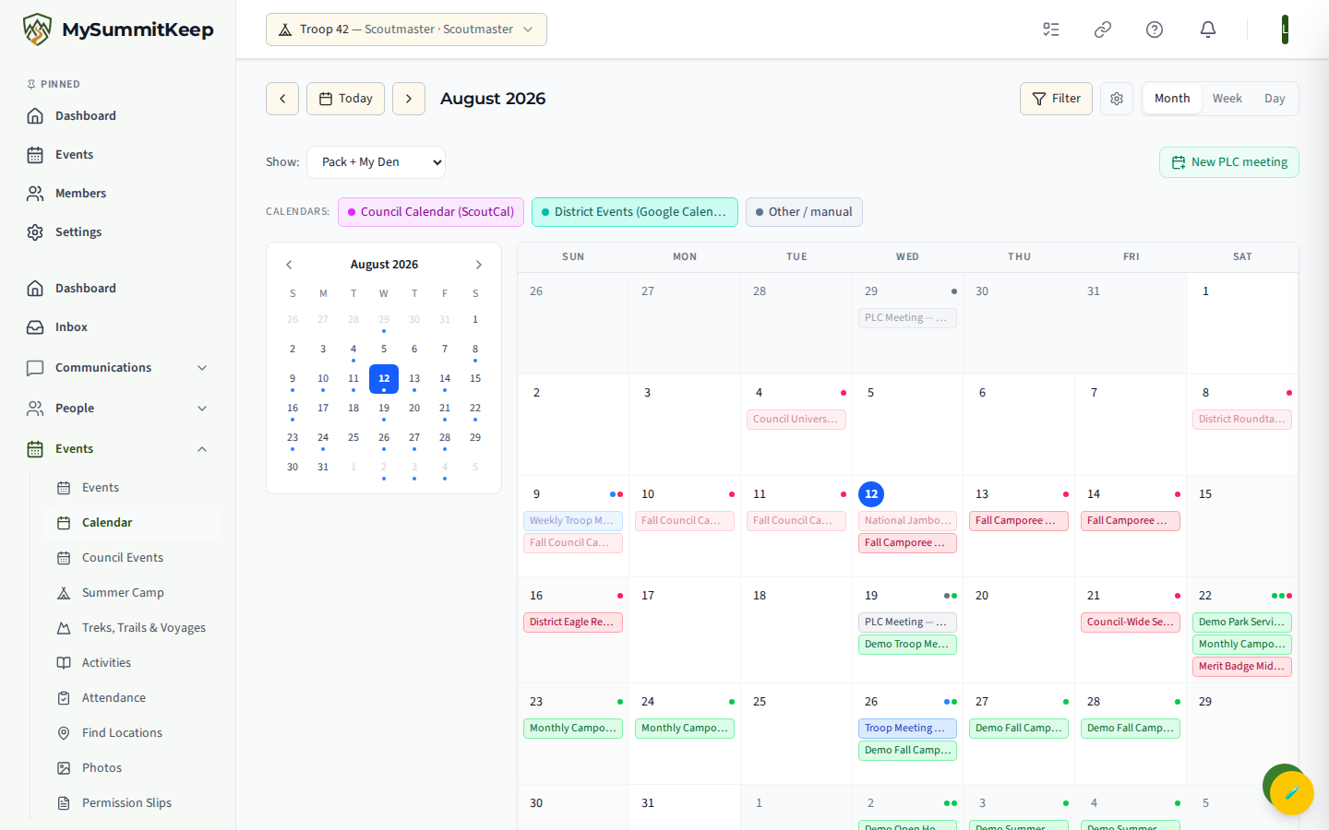Open Permission Slips submenu item
Screen dimensions: 1329x830
point(133,803)
